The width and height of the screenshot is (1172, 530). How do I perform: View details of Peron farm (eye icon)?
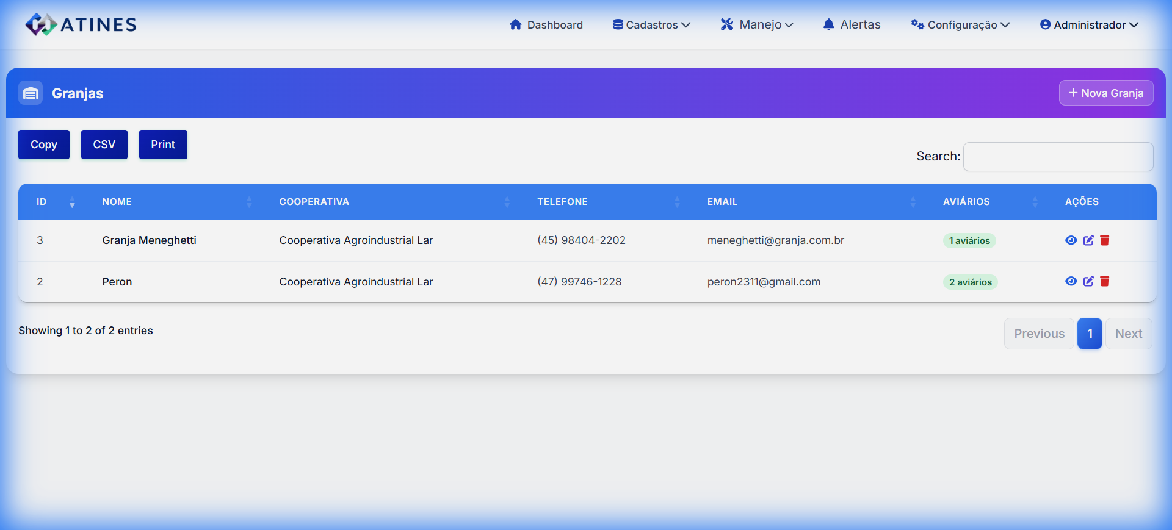(x=1071, y=281)
